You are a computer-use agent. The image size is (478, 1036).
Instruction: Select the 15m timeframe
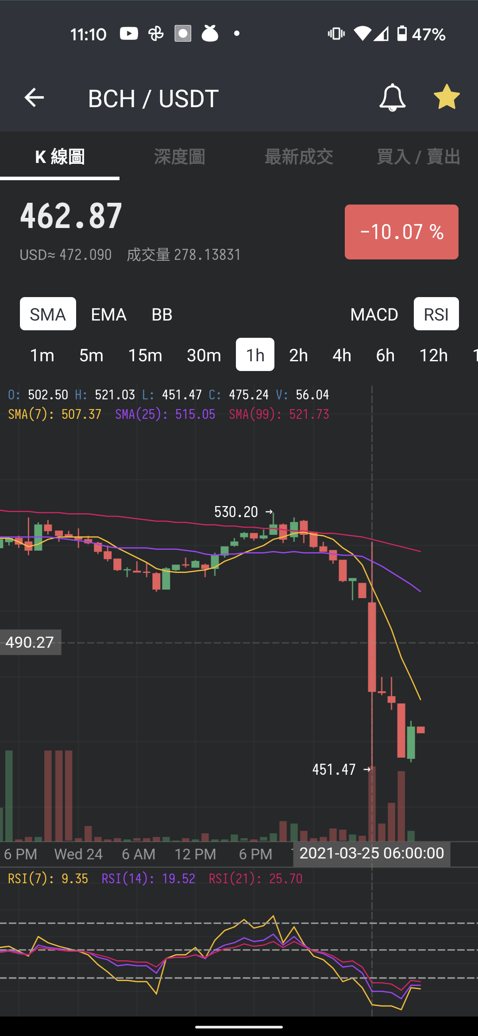click(145, 355)
